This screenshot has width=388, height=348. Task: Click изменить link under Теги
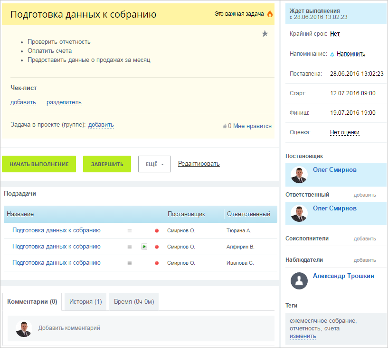(303, 336)
